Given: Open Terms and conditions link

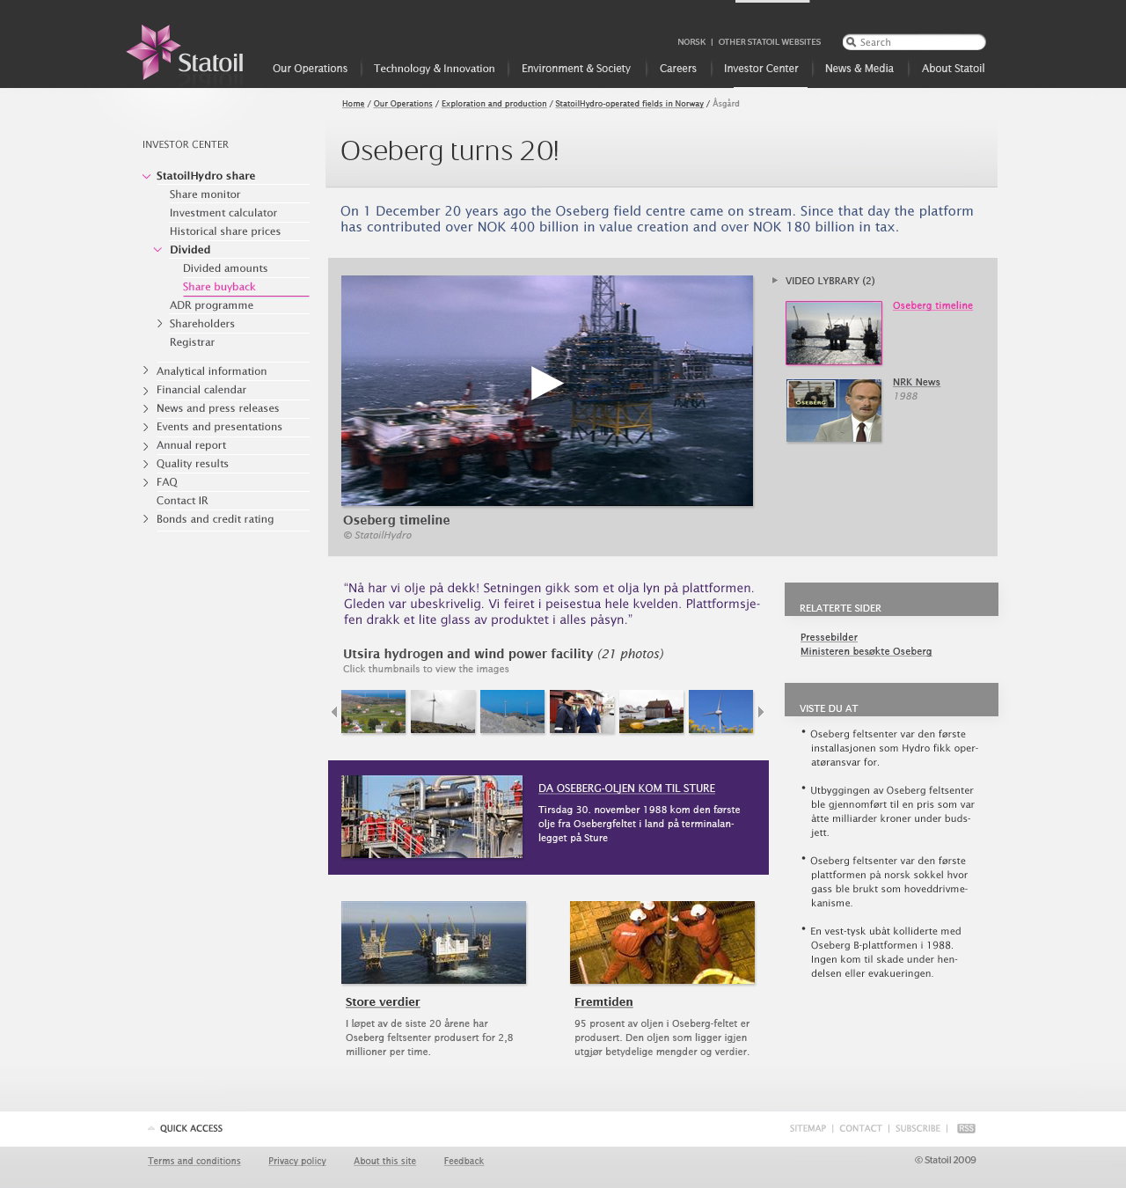Looking at the screenshot, I should pos(194,1161).
